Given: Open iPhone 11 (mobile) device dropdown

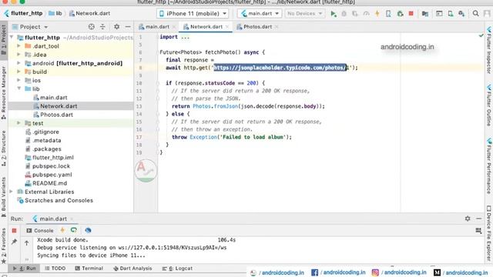Looking at the screenshot, I should click(x=193, y=14).
